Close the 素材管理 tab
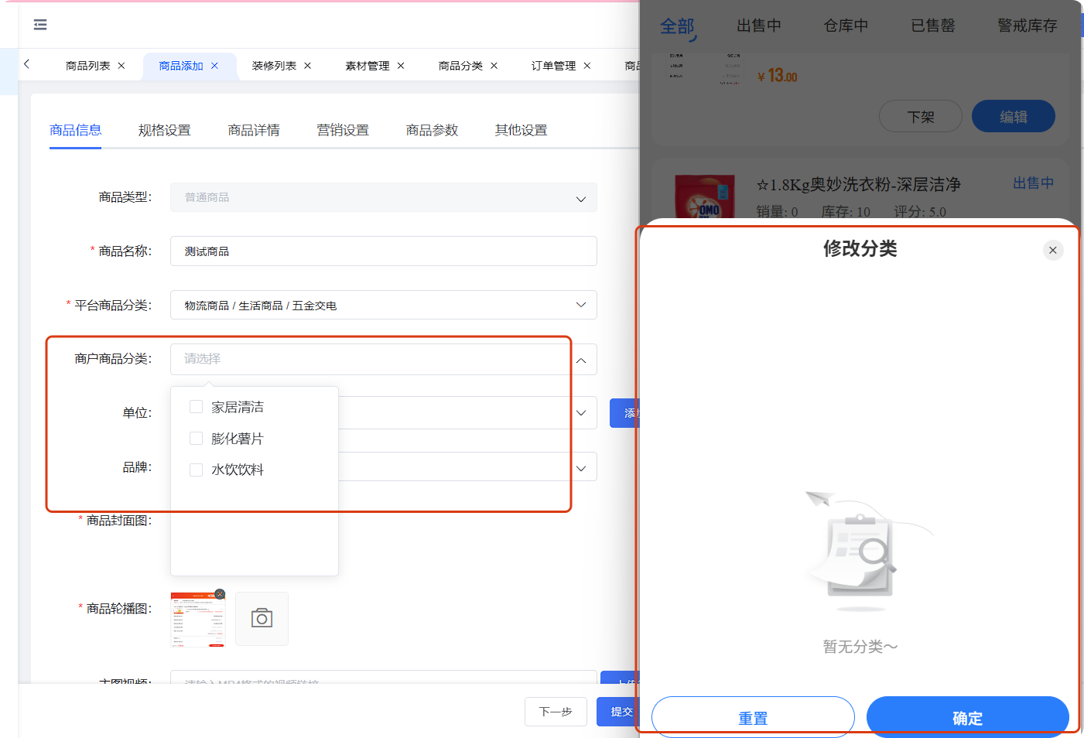Viewport: 1084px width, 738px height. click(401, 66)
